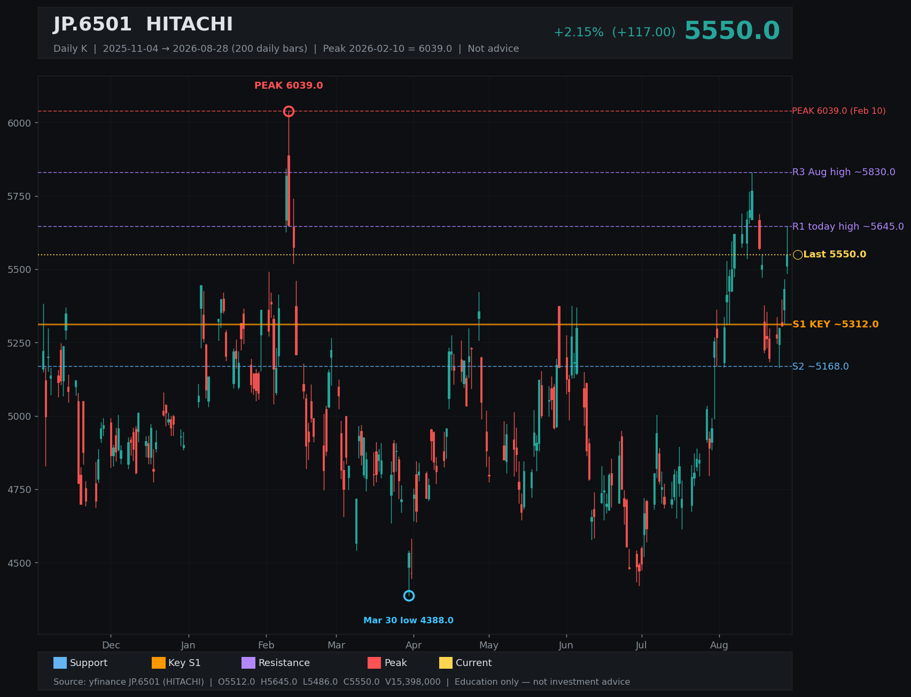Click the Current legend text
The width and height of the screenshot is (911, 697).
[x=473, y=663]
